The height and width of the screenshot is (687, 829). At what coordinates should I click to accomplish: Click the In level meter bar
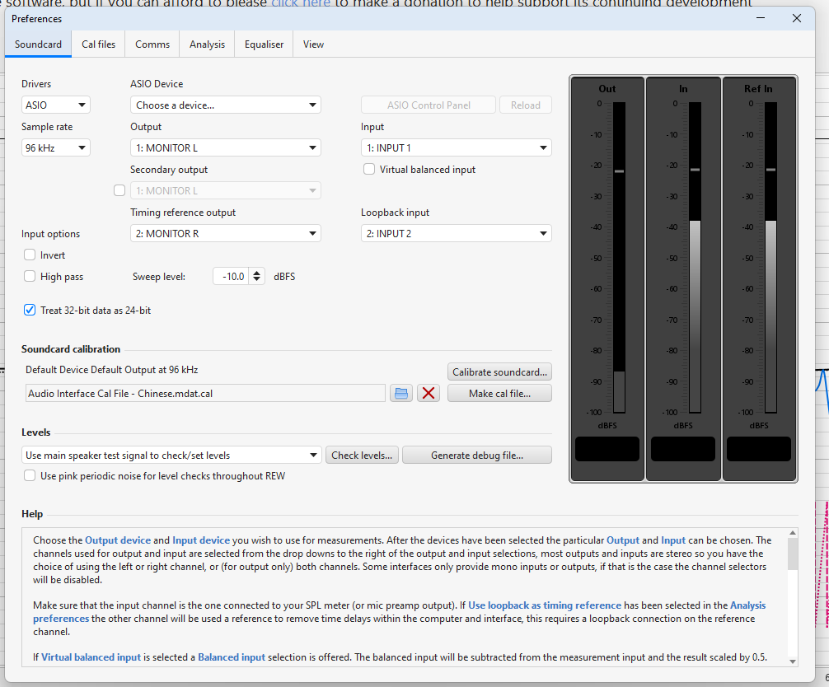(696, 257)
